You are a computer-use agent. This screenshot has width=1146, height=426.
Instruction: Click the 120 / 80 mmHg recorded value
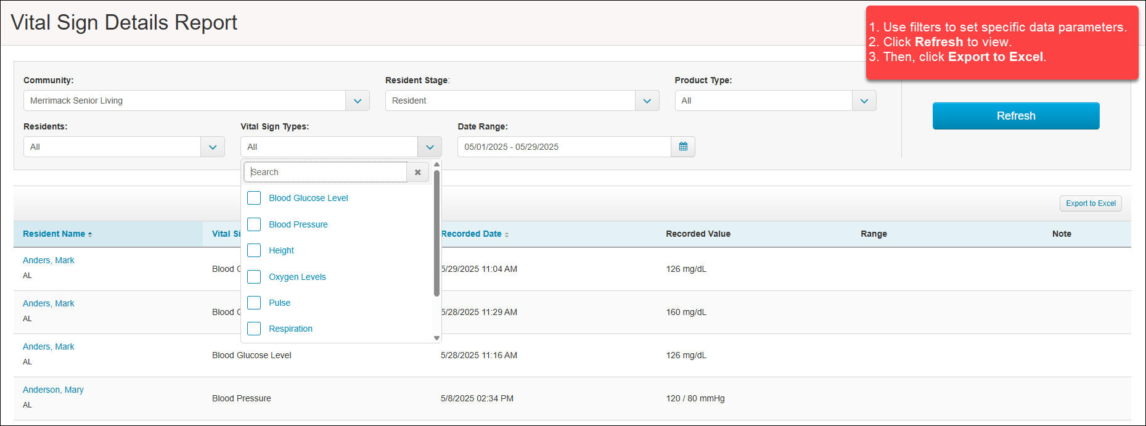coord(695,398)
